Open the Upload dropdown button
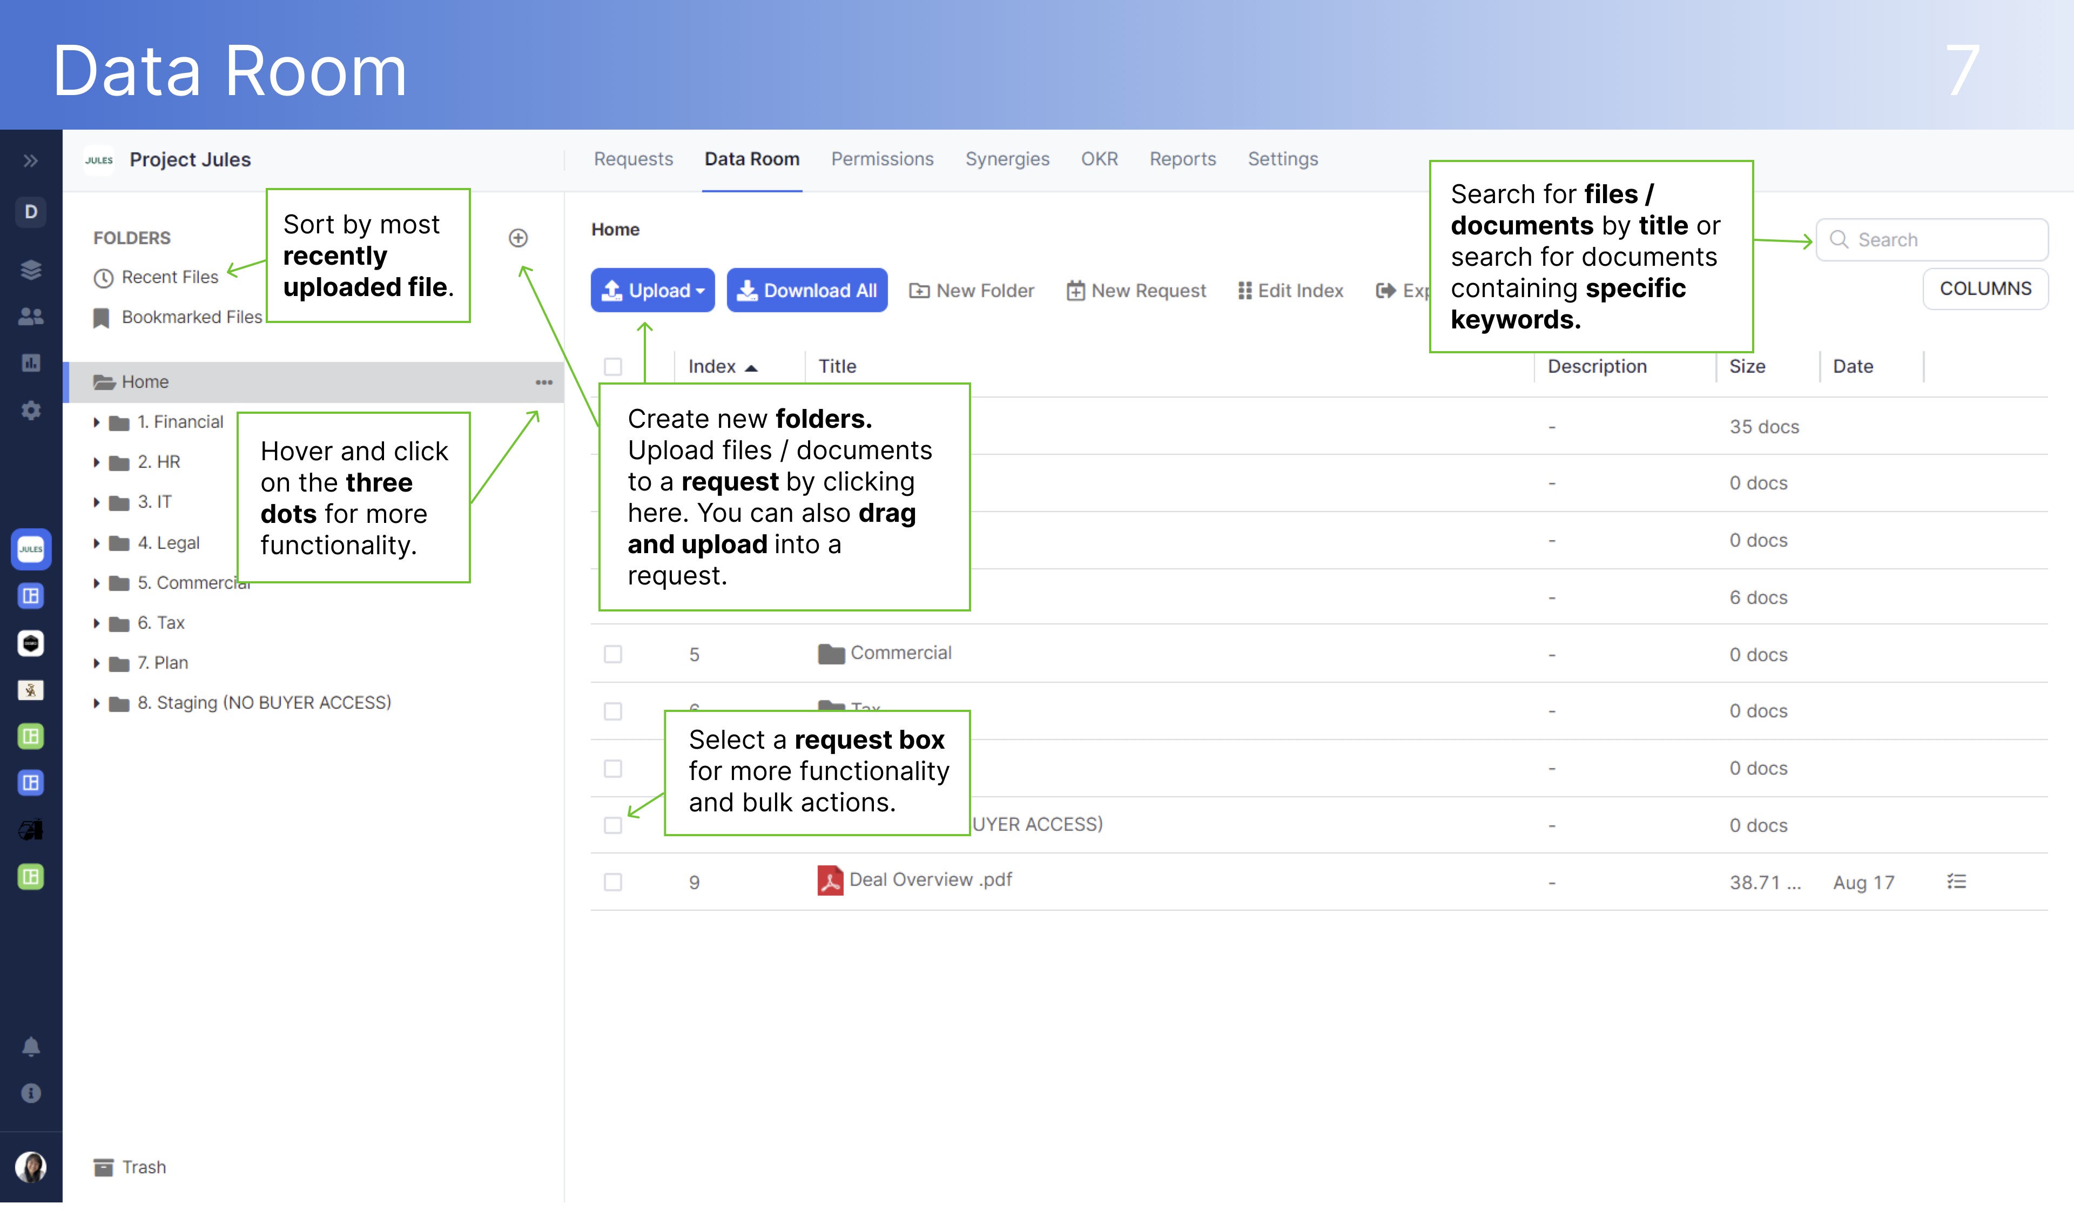Screen dimensions: 2074x1210 (x=652, y=291)
